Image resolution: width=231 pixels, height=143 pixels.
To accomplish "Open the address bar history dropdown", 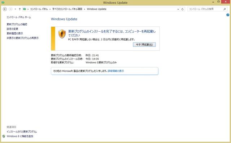I will click(x=178, y=9).
